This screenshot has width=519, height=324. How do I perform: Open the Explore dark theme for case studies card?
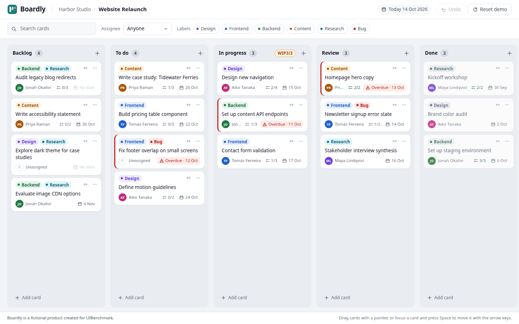click(x=56, y=155)
